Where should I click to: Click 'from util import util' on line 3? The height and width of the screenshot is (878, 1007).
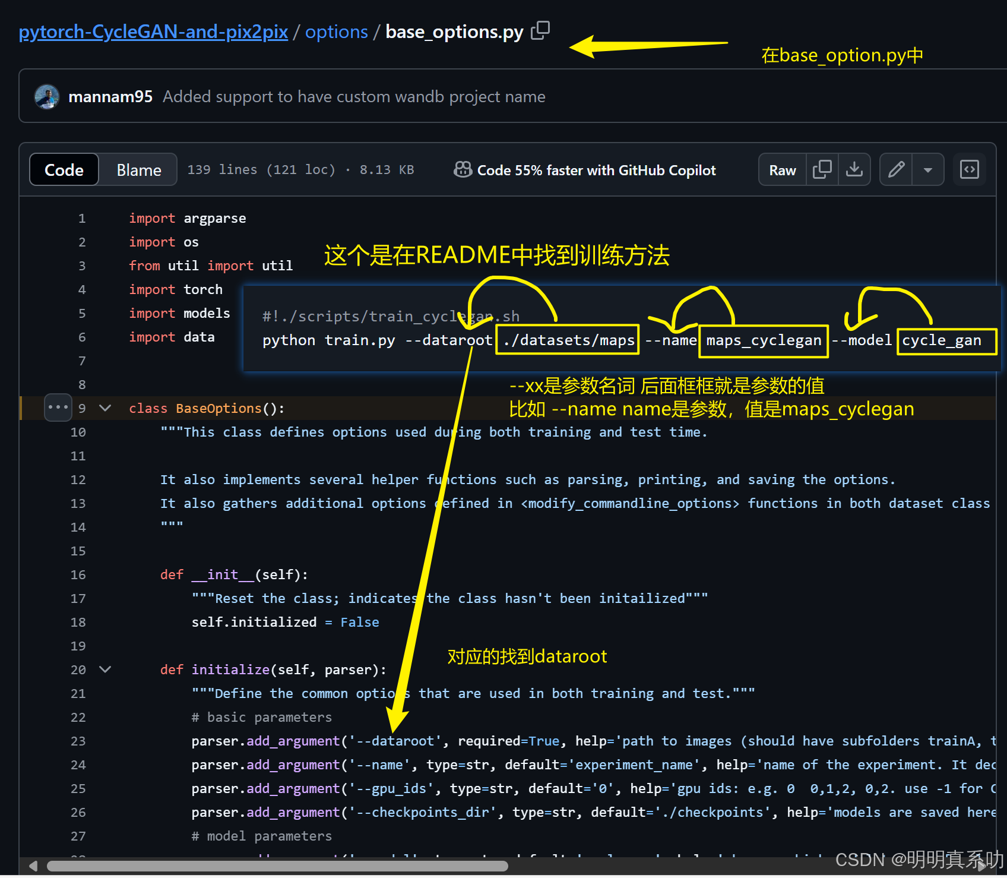click(211, 266)
